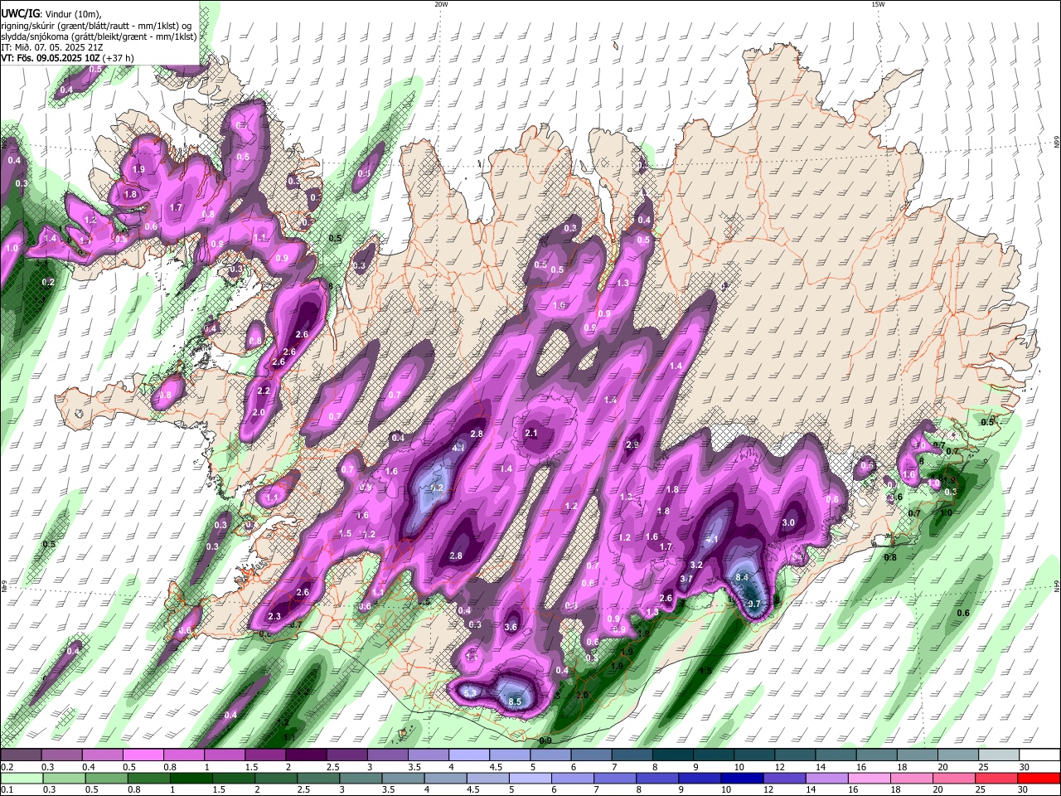Screen dimensions: 1061x796
Task: Click the '3.6' precipitation value on the map
Action: 511,628
